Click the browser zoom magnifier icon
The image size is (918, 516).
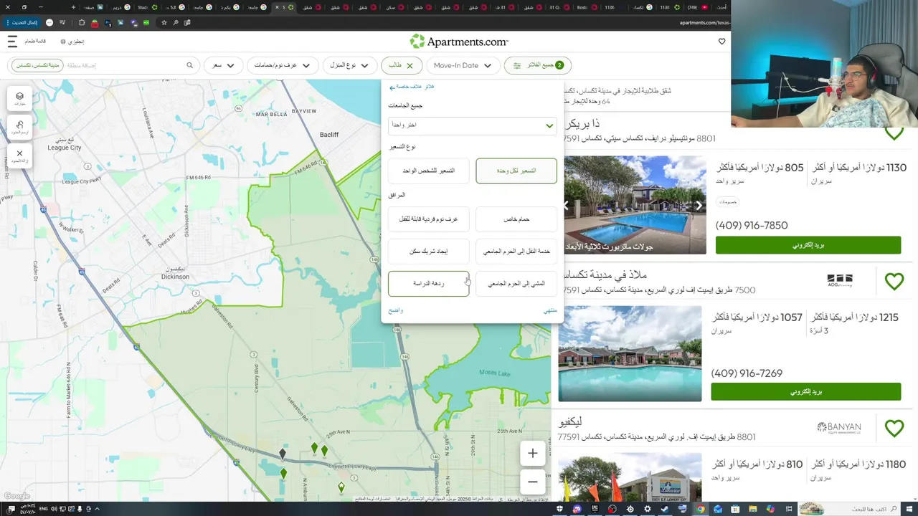coord(176,22)
